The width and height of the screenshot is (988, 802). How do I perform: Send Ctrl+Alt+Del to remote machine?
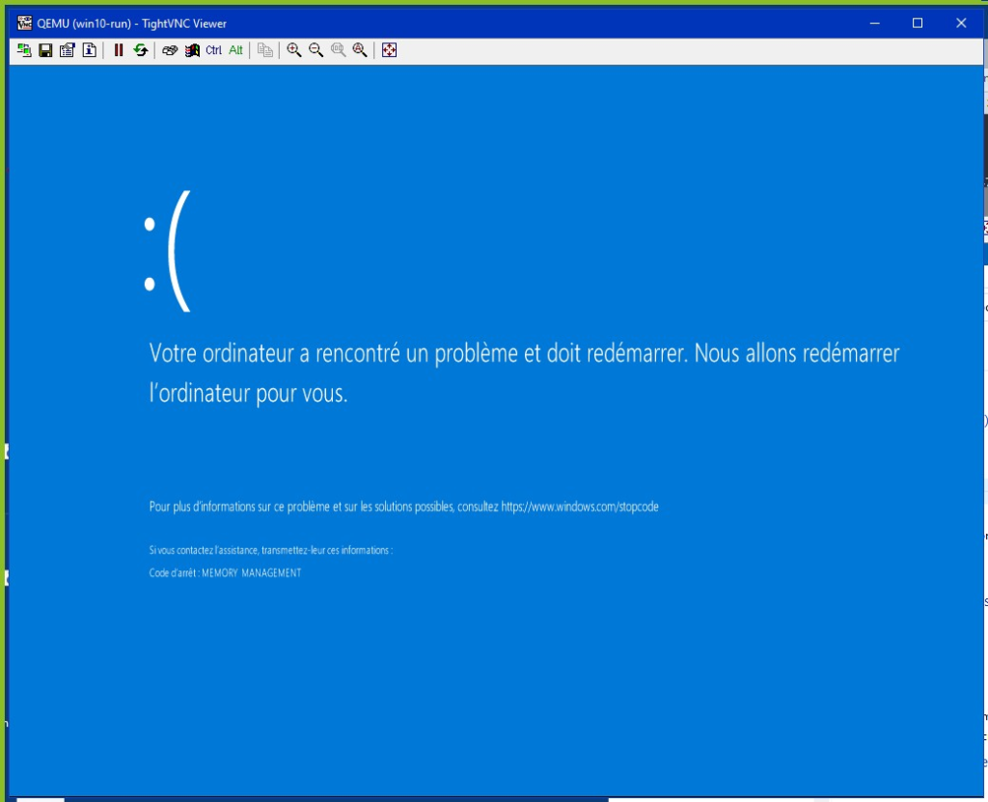coord(170,50)
